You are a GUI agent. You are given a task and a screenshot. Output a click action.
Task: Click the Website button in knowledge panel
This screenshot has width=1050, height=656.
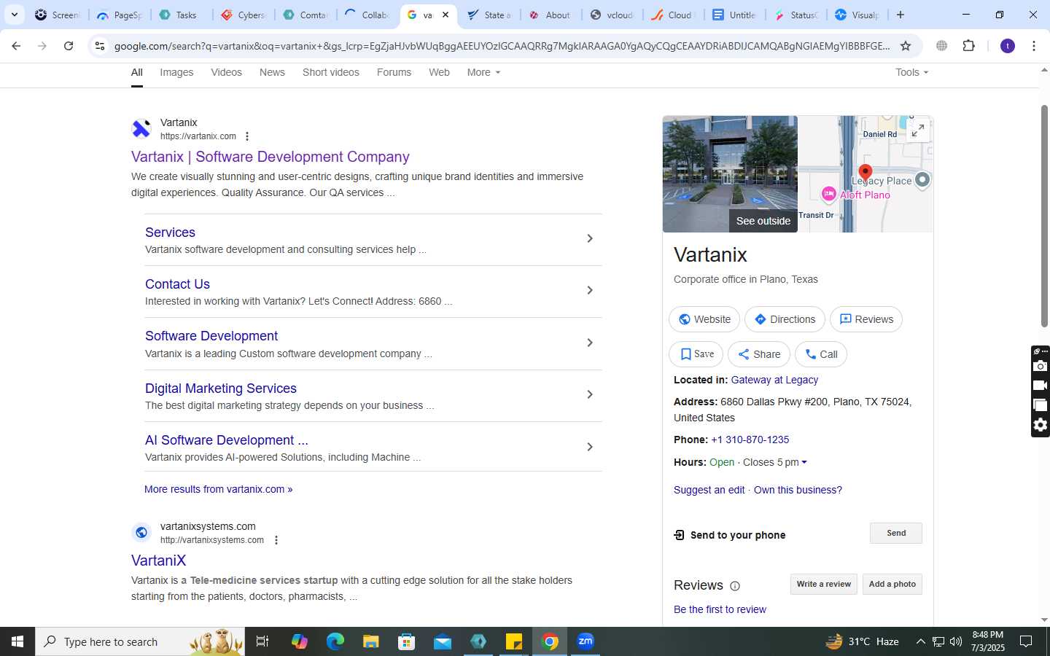pos(704,319)
